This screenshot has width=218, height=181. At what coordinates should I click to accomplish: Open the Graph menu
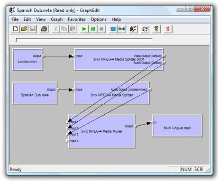[x=57, y=19]
